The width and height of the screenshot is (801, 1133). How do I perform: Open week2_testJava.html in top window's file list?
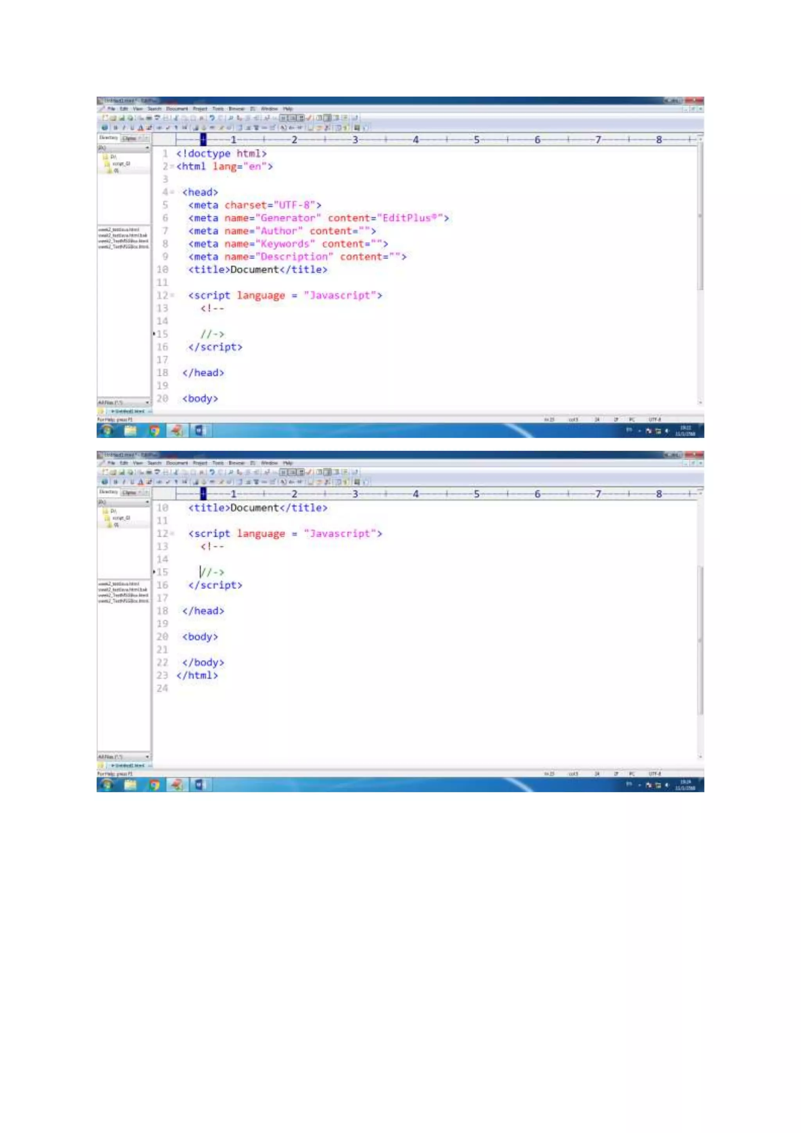coord(119,230)
